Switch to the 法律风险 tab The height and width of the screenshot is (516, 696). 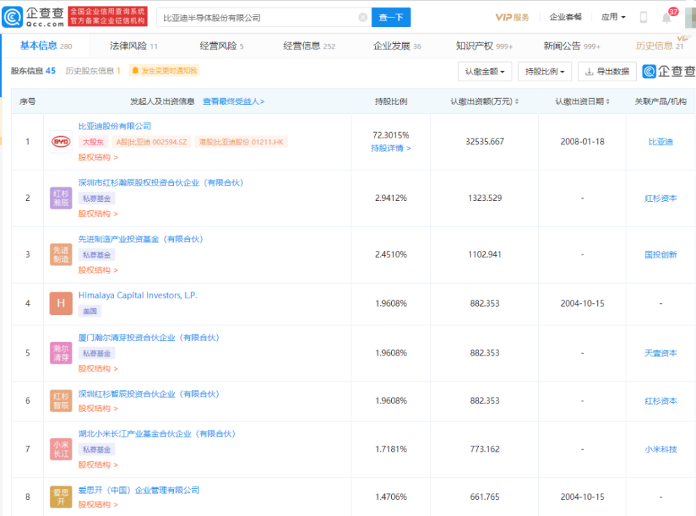coord(134,46)
